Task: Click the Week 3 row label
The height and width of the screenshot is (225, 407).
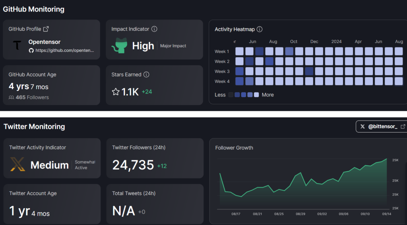Action: click(x=222, y=71)
